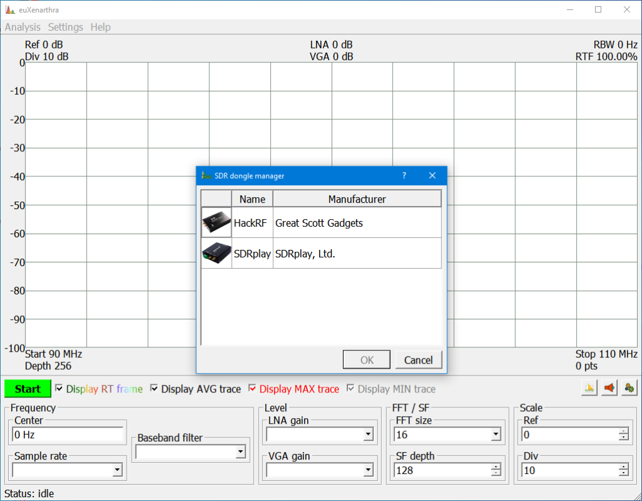Screen dimensions: 642x501
Task: Click the sailboat icon button
Action: pyautogui.click(x=589, y=388)
